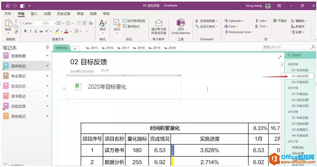The image size is (317, 167).
Task: Select the 年度目标 section tab
Action: tap(61, 48)
